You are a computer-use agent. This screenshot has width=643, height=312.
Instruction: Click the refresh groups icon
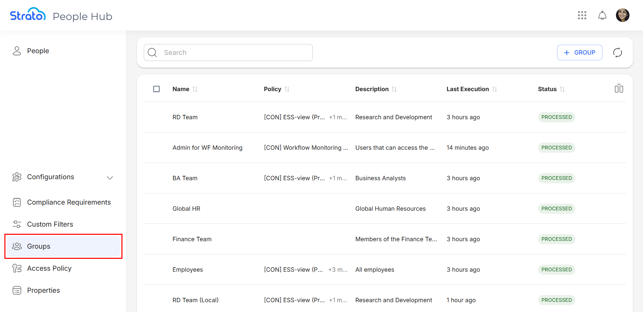tap(617, 53)
